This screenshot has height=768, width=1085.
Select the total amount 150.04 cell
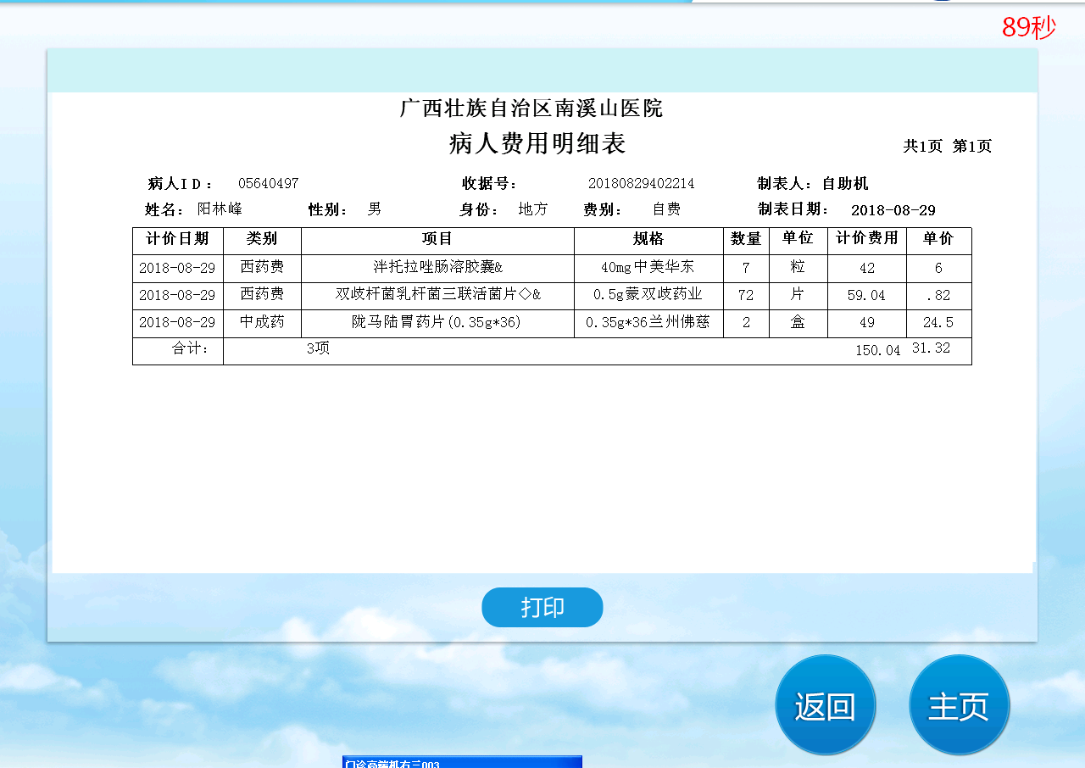(x=877, y=351)
